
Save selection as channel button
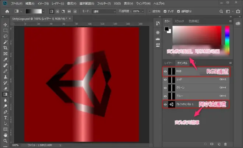pos(212,144)
